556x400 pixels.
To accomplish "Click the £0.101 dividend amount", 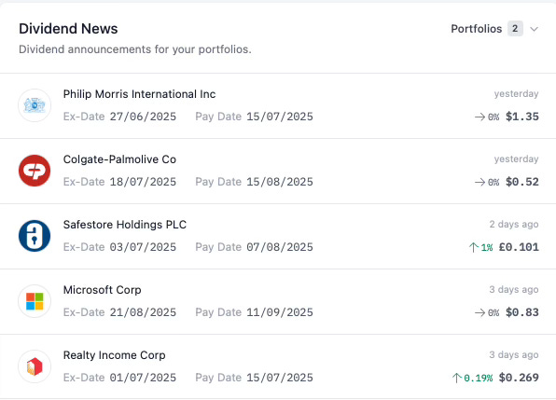I will click(519, 247).
